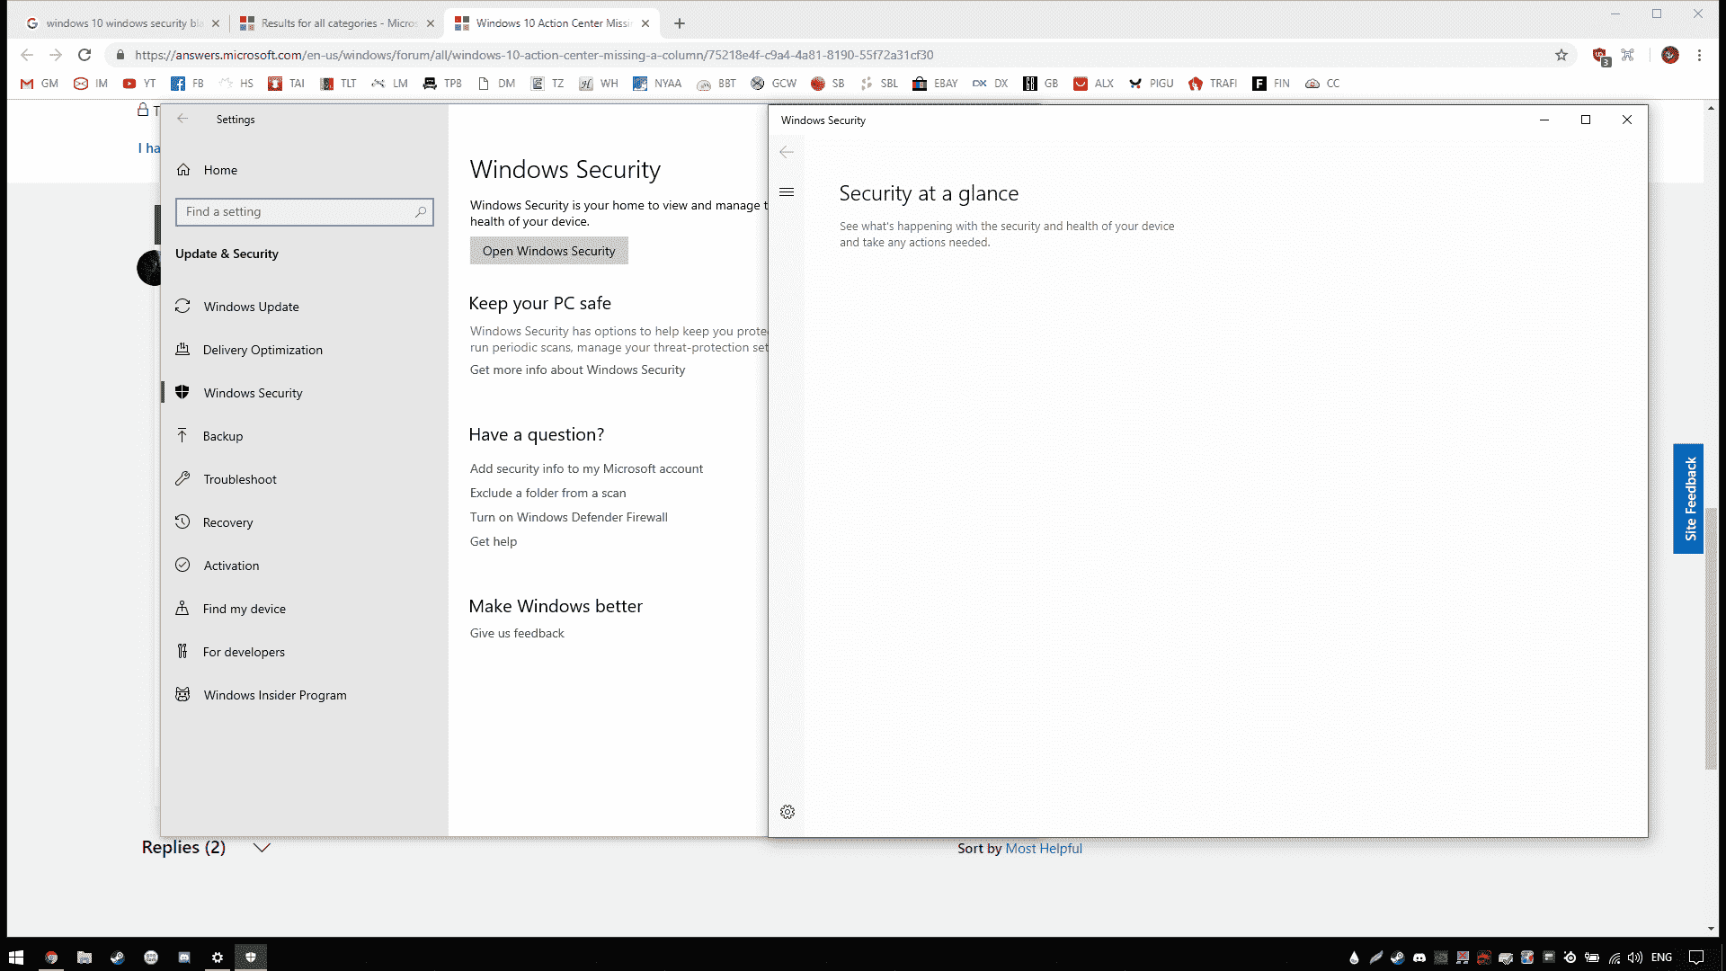Click the Windows Security shield taskbar icon
This screenshot has height=971, width=1726.
[251, 958]
